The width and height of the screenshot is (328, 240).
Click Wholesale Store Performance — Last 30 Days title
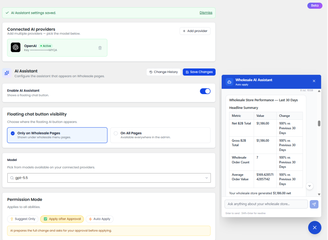(263, 100)
